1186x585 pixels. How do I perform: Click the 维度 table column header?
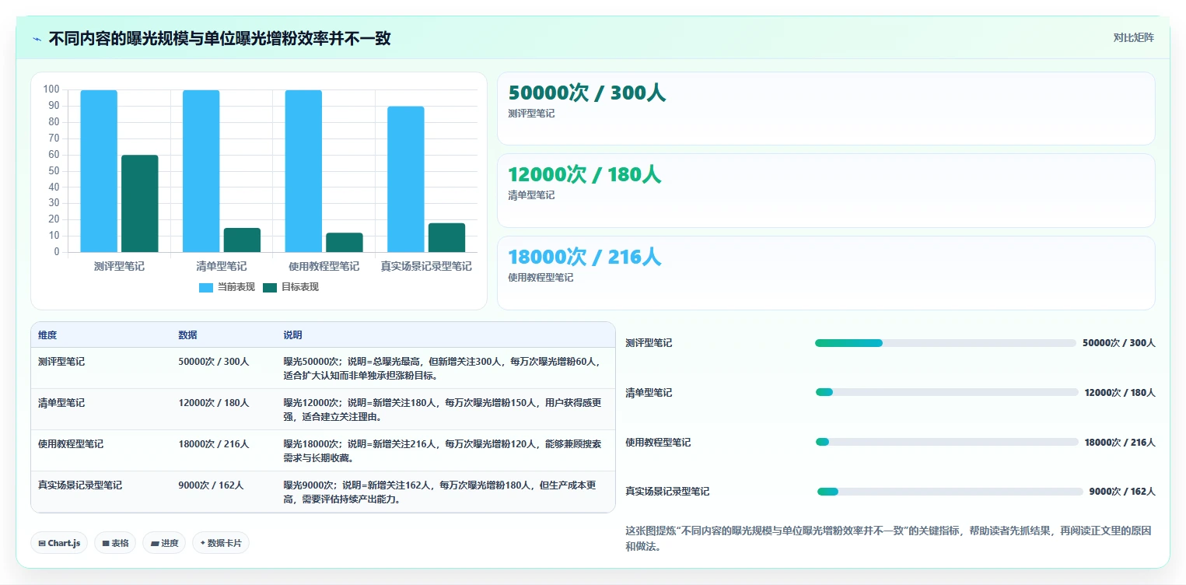[47, 335]
